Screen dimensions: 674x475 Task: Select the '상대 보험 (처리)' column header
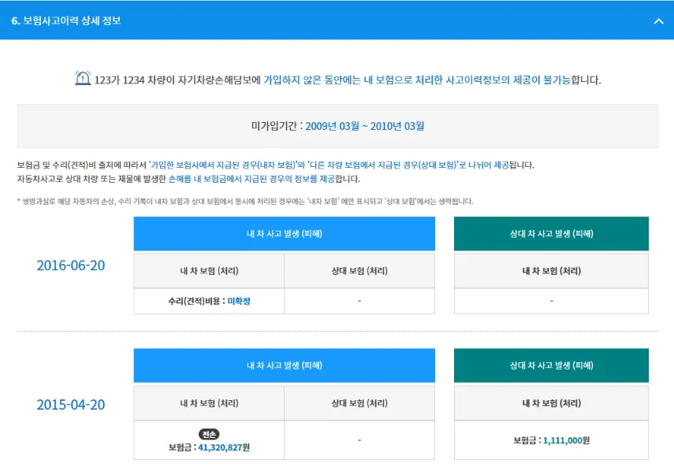(x=360, y=271)
